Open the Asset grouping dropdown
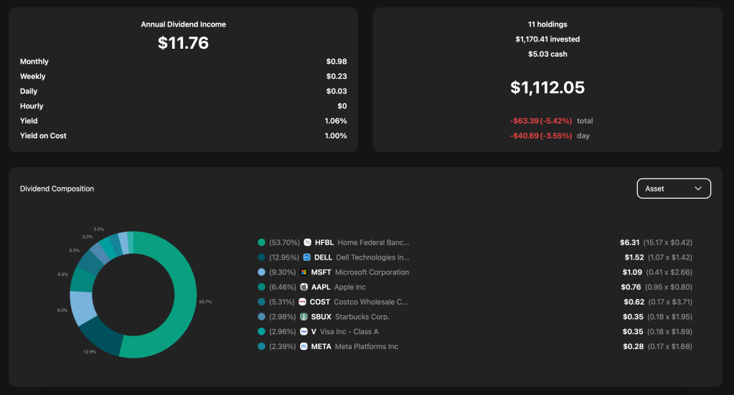This screenshot has width=734, height=395. point(673,189)
